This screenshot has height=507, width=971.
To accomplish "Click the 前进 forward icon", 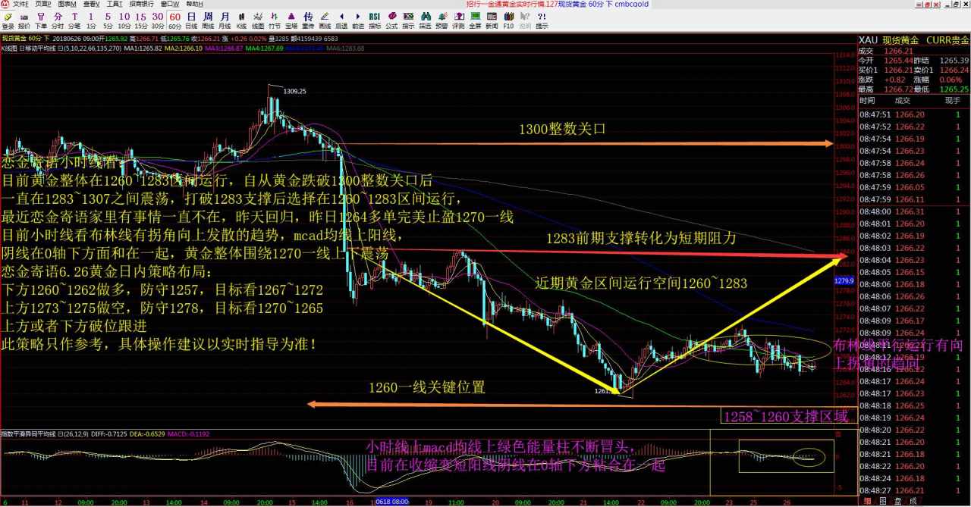I will pyautogui.click(x=358, y=20).
